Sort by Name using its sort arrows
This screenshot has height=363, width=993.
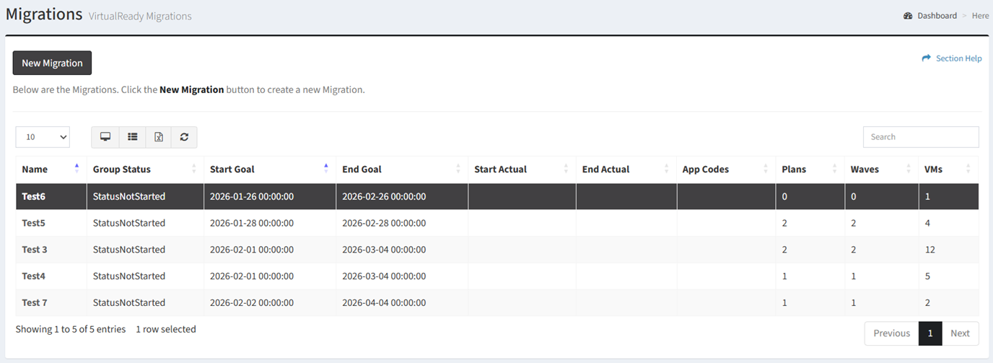pos(76,169)
